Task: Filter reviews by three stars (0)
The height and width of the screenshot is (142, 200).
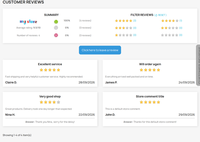Action: pyautogui.click(x=125, y=28)
